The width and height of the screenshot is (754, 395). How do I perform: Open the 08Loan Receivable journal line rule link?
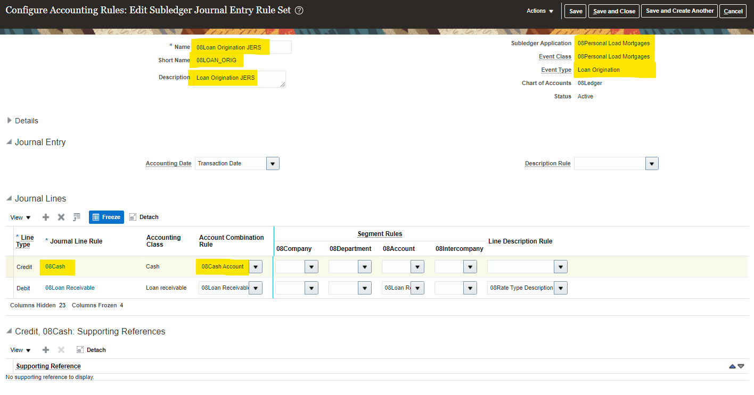(x=70, y=288)
